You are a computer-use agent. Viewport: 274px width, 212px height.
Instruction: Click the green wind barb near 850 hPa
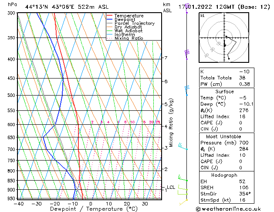coord(183,178)
